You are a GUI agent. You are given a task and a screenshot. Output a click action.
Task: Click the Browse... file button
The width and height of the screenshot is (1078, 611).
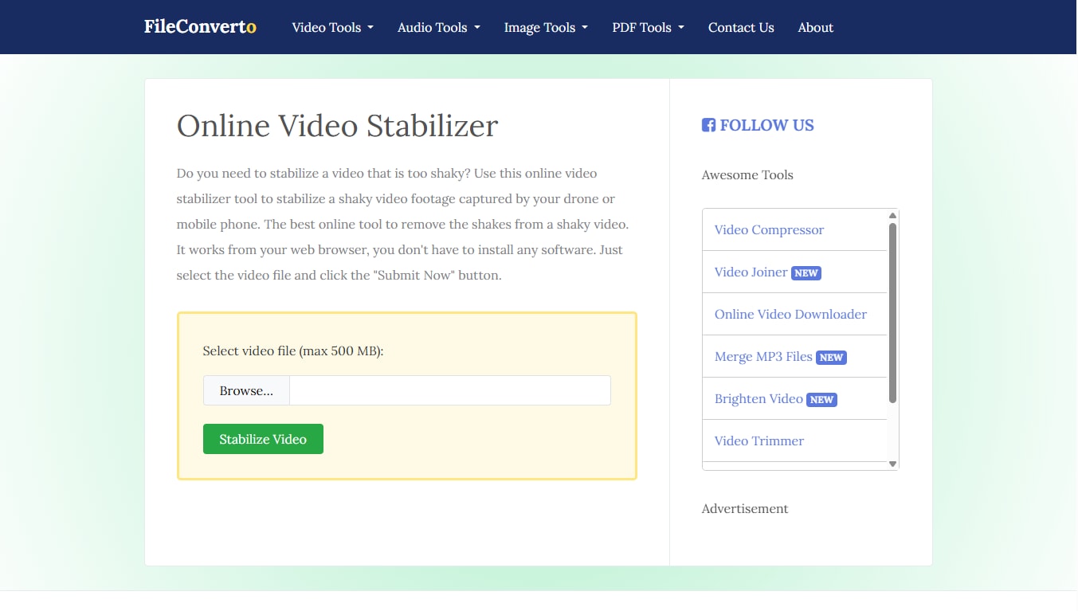[246, 390]
